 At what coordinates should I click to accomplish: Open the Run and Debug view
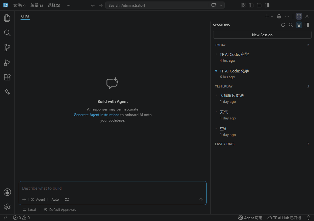(7, 63)
